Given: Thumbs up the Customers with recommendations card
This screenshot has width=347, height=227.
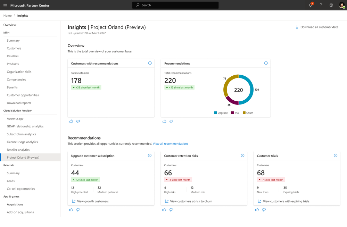Looking at the screenshot, I should pyautogui.click(x=71, y=121).
